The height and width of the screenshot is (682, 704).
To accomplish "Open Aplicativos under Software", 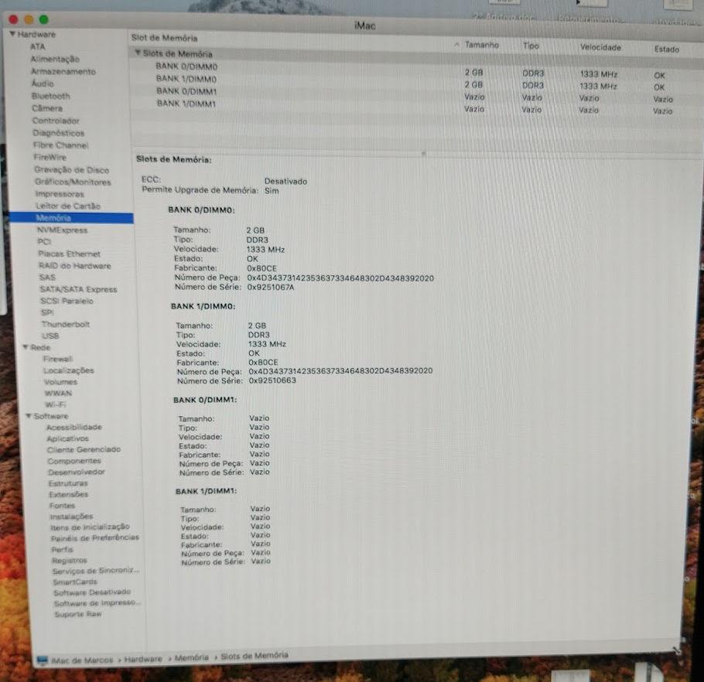I will click(69, 438).
